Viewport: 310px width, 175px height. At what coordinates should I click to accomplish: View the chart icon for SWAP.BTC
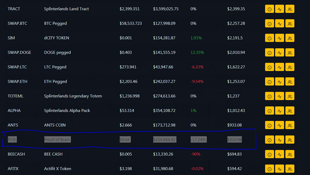tap(280, 23)
